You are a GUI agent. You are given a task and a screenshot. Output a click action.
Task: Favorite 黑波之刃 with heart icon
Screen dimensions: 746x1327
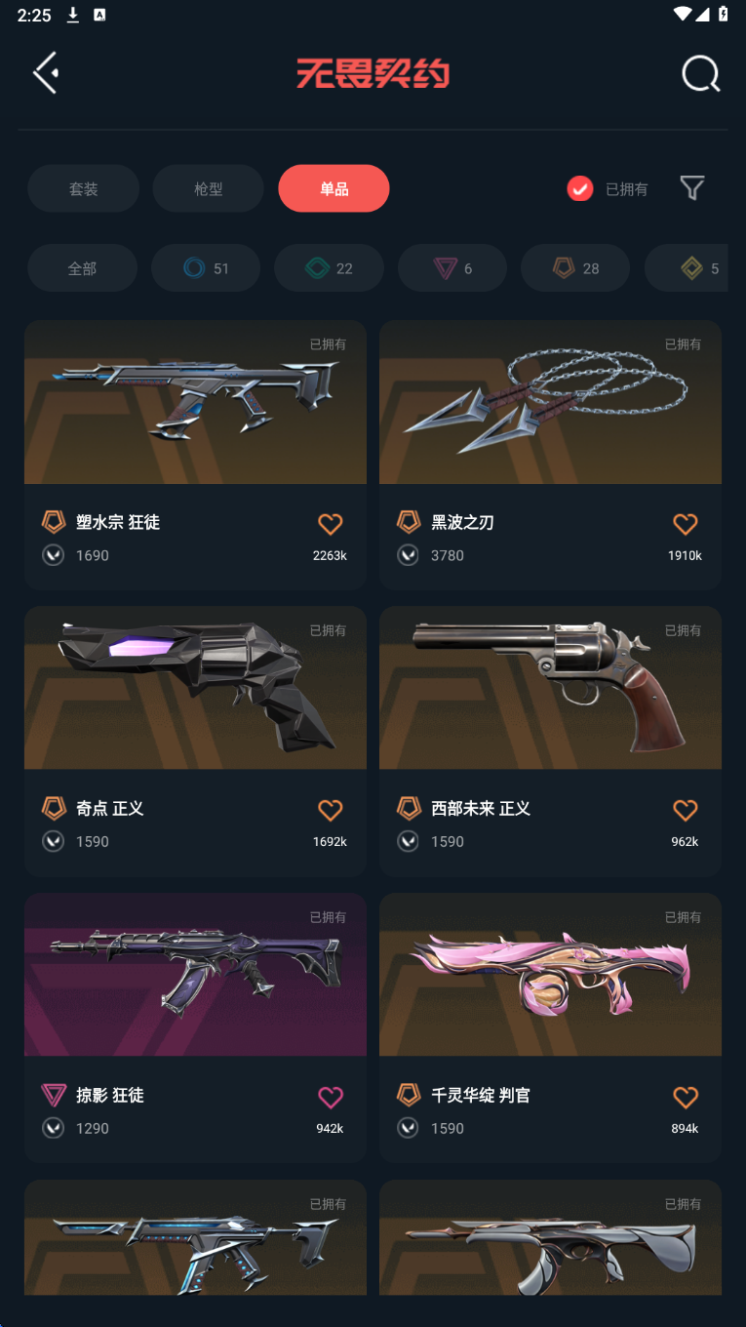pyautogui.click(x=686, y=524)
